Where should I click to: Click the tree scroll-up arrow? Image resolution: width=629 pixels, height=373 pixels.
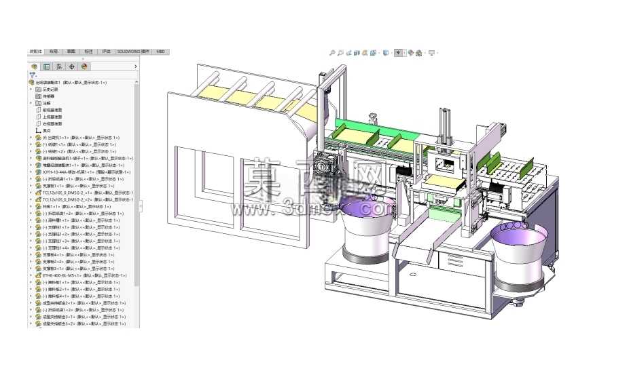(137, 82)
